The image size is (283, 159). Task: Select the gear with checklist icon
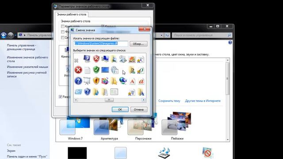[115, 70]
